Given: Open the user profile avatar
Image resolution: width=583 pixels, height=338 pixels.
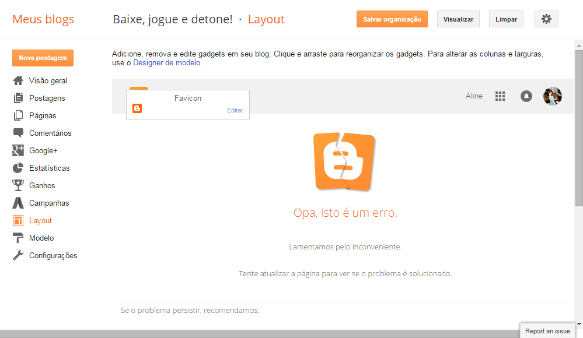Looking at the screenshot, I should 553,96.
